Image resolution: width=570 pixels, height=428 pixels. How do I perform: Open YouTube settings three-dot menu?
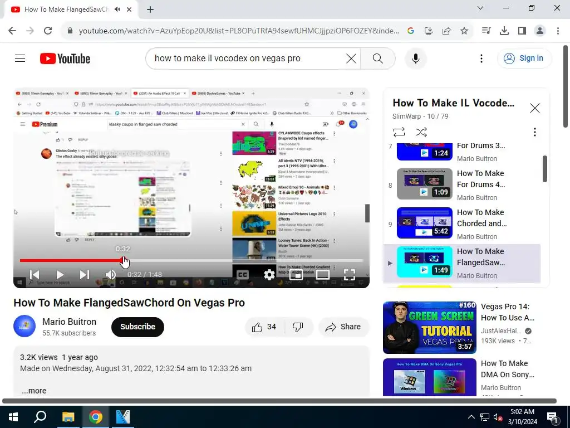tap(481, 58)
